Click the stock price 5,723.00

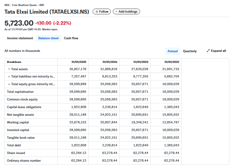tap(19, 23)
